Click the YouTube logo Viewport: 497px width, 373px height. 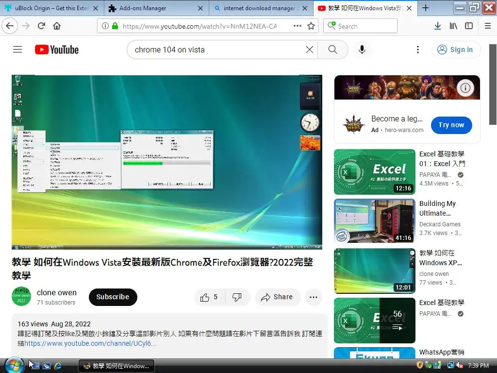57,50
